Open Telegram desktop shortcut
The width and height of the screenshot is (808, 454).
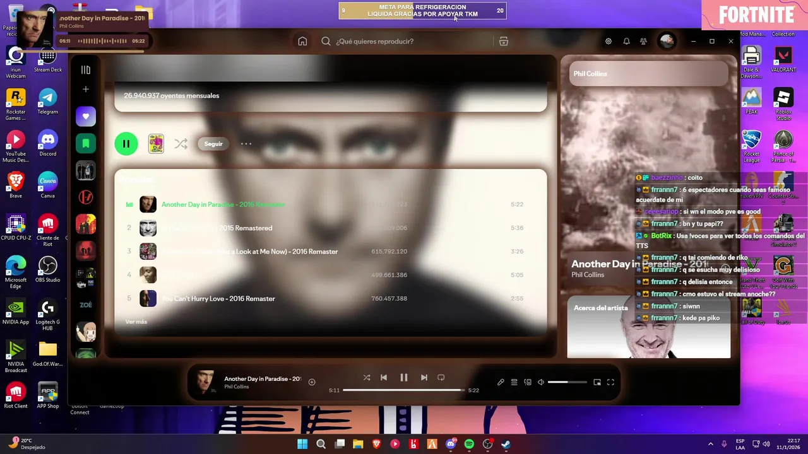pos(47,102)
